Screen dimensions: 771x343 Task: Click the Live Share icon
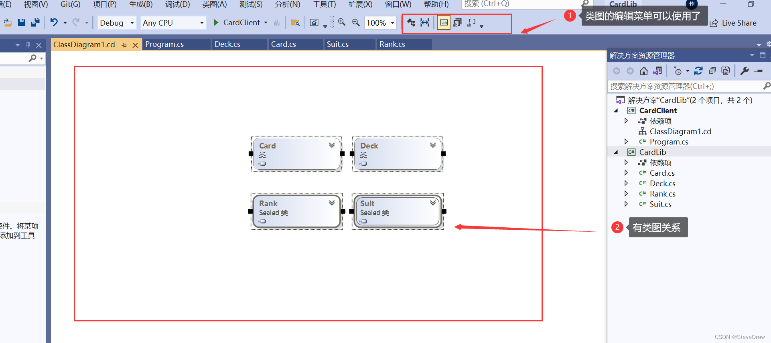point(714,23)
